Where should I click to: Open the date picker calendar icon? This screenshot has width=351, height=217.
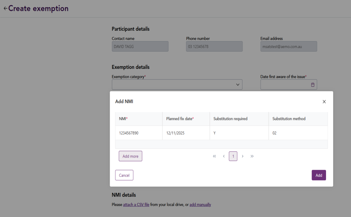pyautogui.click(x=313, y=85)
